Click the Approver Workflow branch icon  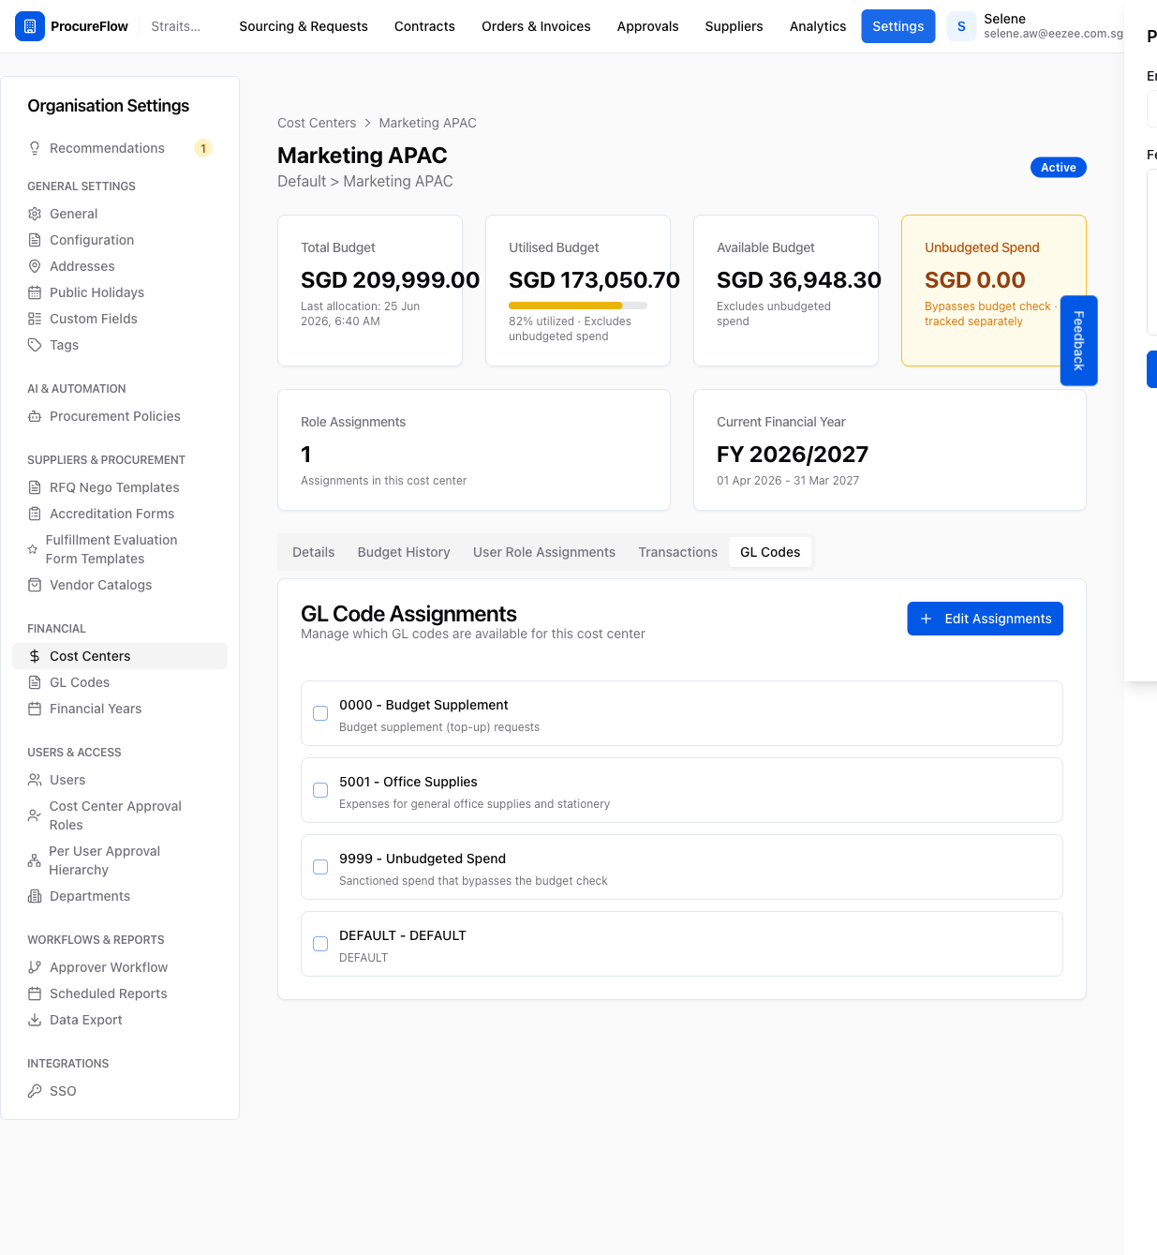pyautogui.click(x=35, y=967)
